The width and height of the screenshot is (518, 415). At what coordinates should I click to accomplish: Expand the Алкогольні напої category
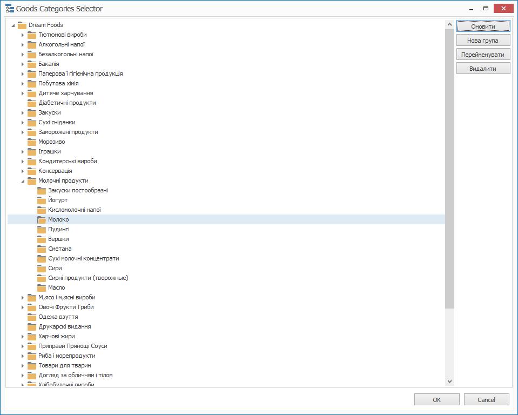pyautogui.click(x=23, y=45)
